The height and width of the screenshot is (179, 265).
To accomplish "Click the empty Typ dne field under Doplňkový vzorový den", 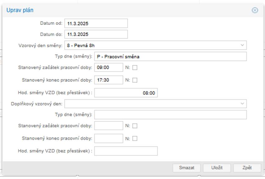I will [170, 115].
